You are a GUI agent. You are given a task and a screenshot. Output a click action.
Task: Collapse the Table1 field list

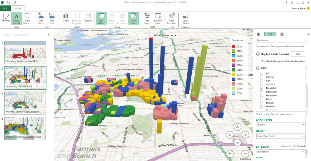(258, 68)
